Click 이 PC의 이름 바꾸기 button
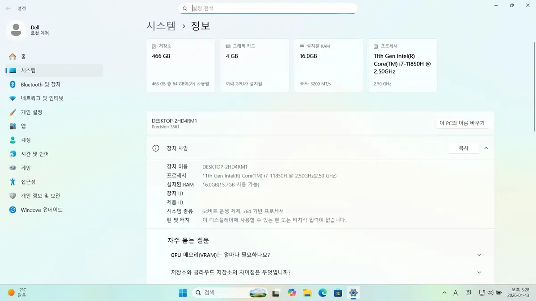The width and height of the screenshot is (536, 301). tap(462, 123)
